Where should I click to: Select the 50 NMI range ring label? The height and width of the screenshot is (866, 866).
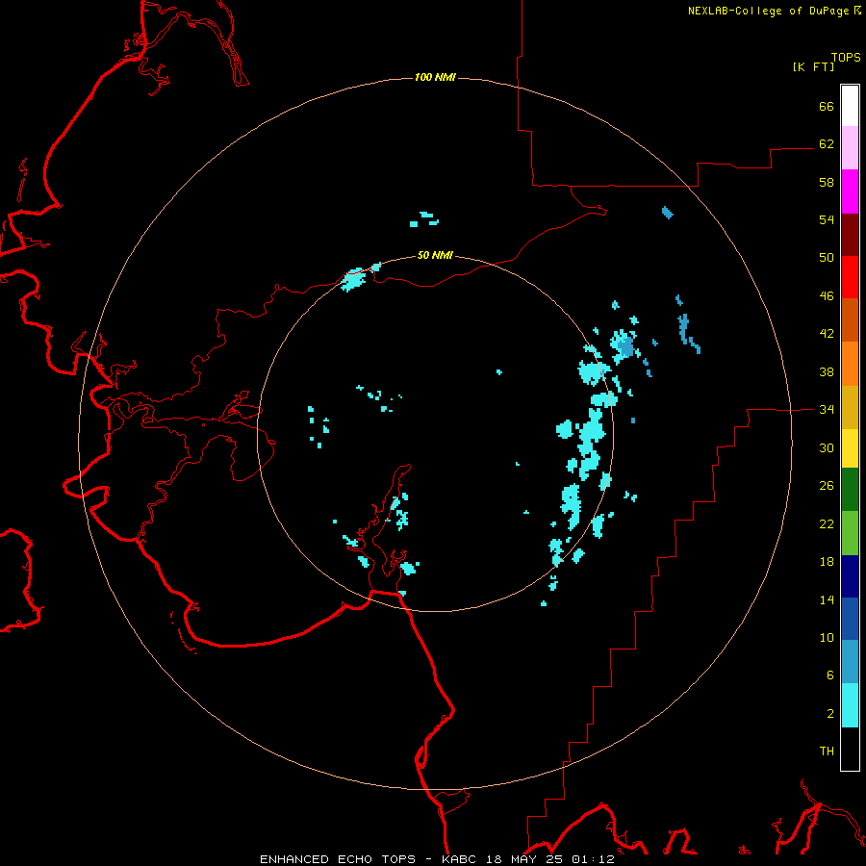pos(435,255)
